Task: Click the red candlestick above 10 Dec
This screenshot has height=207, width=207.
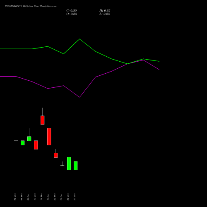Action: [x=36, y=145]
